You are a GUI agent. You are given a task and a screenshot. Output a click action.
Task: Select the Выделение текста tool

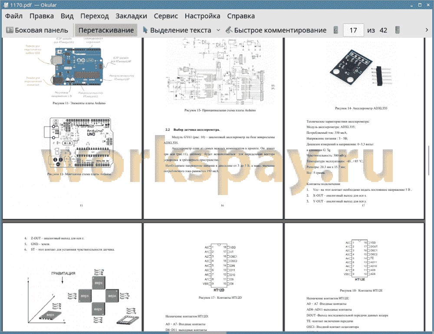(177, 30)
